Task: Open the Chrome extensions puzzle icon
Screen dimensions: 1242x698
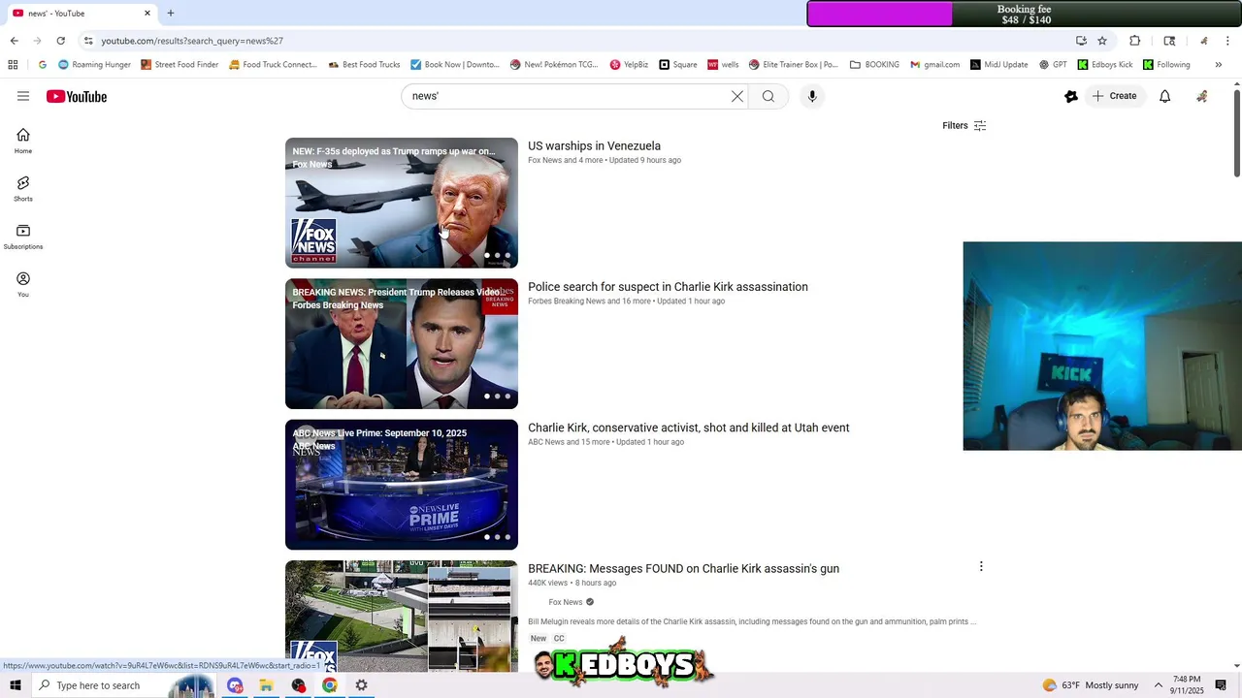Action: click(1135, 41)
